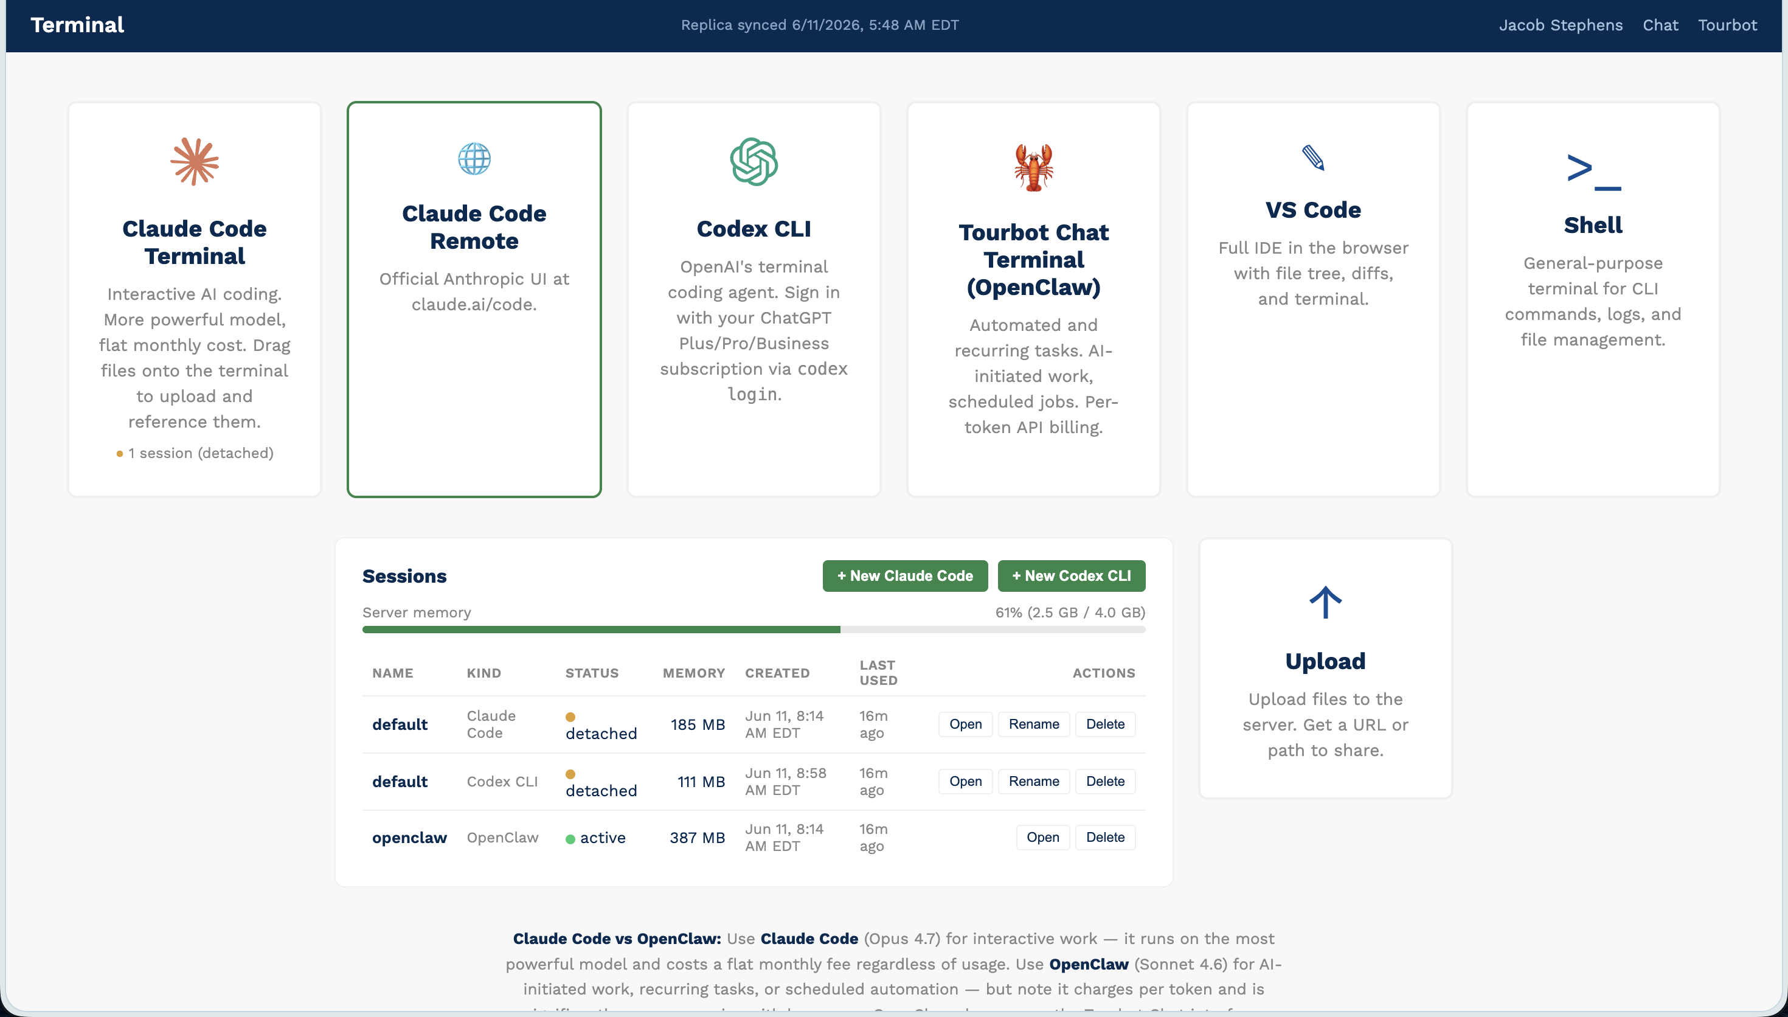The image size is (1788, 1017).
Task: Click the NAME column header
Action: click(x=392, y=673)
